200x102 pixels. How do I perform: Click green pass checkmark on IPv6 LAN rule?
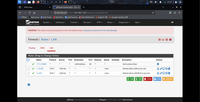coord(33,73)
